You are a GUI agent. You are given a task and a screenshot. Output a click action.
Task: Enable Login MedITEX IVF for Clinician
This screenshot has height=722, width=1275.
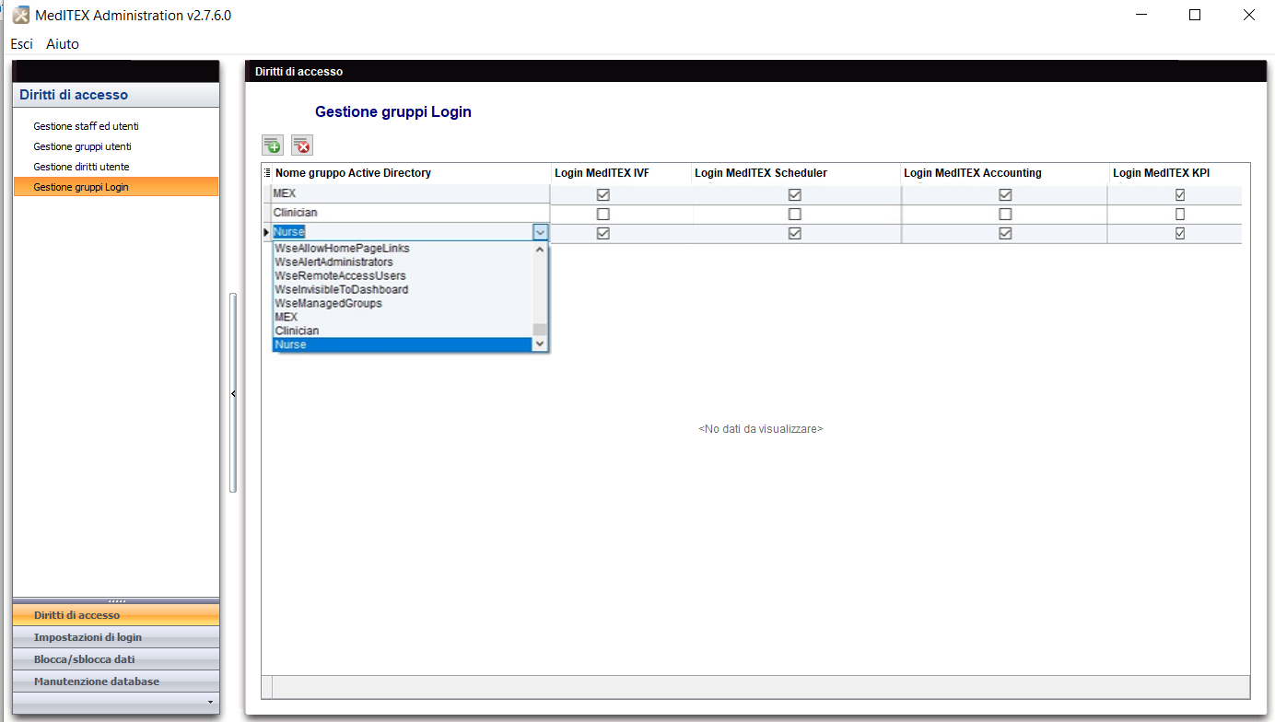603,215
